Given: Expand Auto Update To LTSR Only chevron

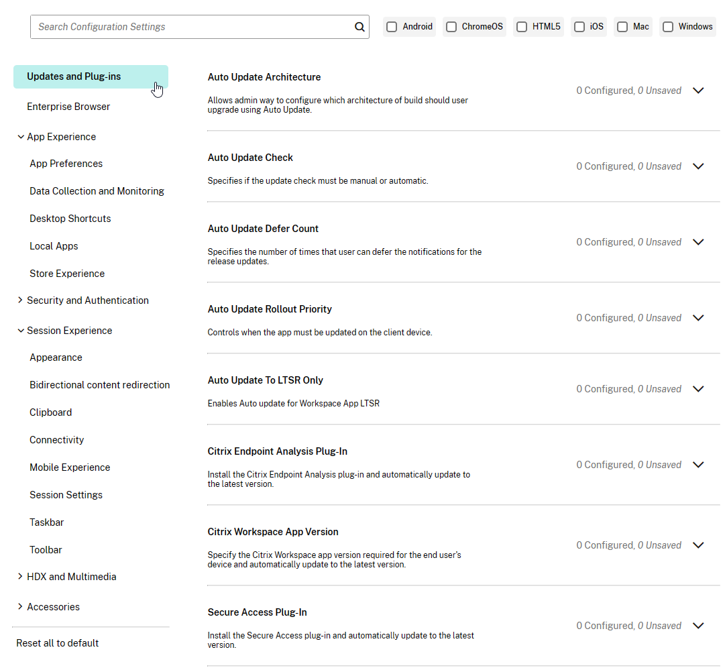Looking at the screenshot, I should [698, 390].
